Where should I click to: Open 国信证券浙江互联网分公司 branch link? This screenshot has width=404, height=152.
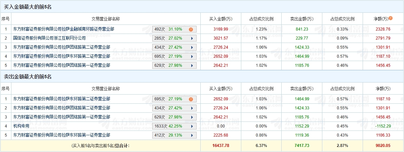[49, 39]
